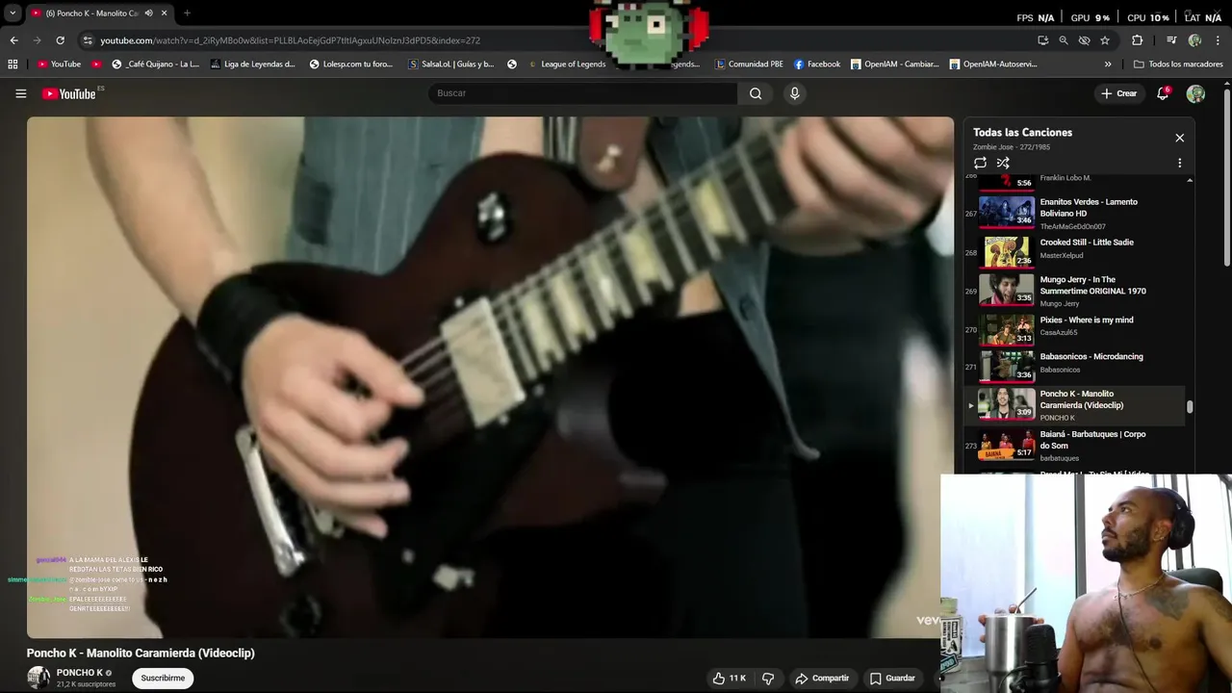Viewport: 1232px width, 693px height.
Task: Reload the page
Action: [x=60, y=40]
